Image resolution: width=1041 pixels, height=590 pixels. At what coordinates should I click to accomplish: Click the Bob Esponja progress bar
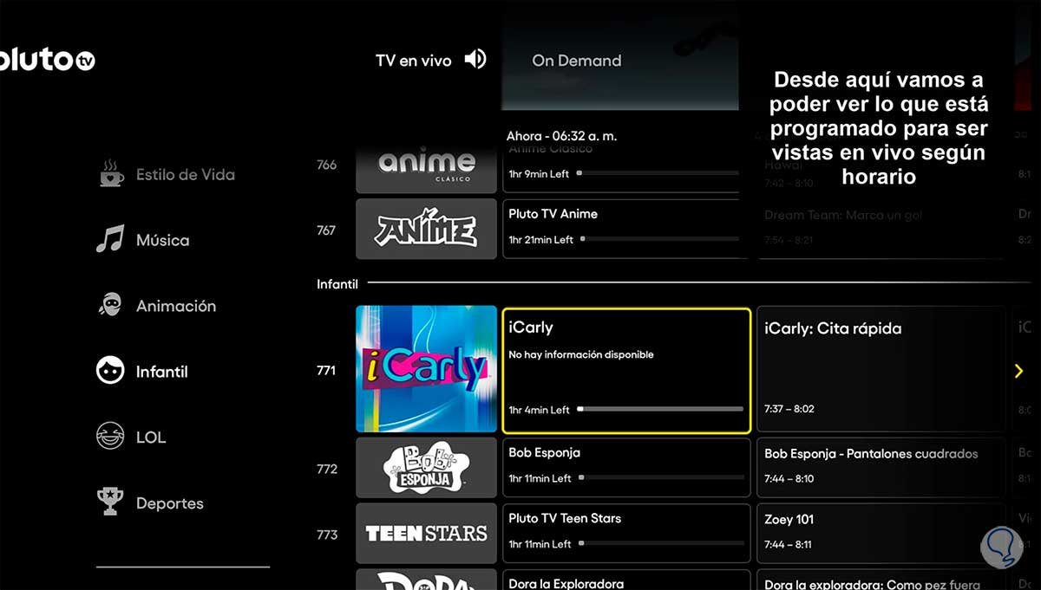click(660, 477)
